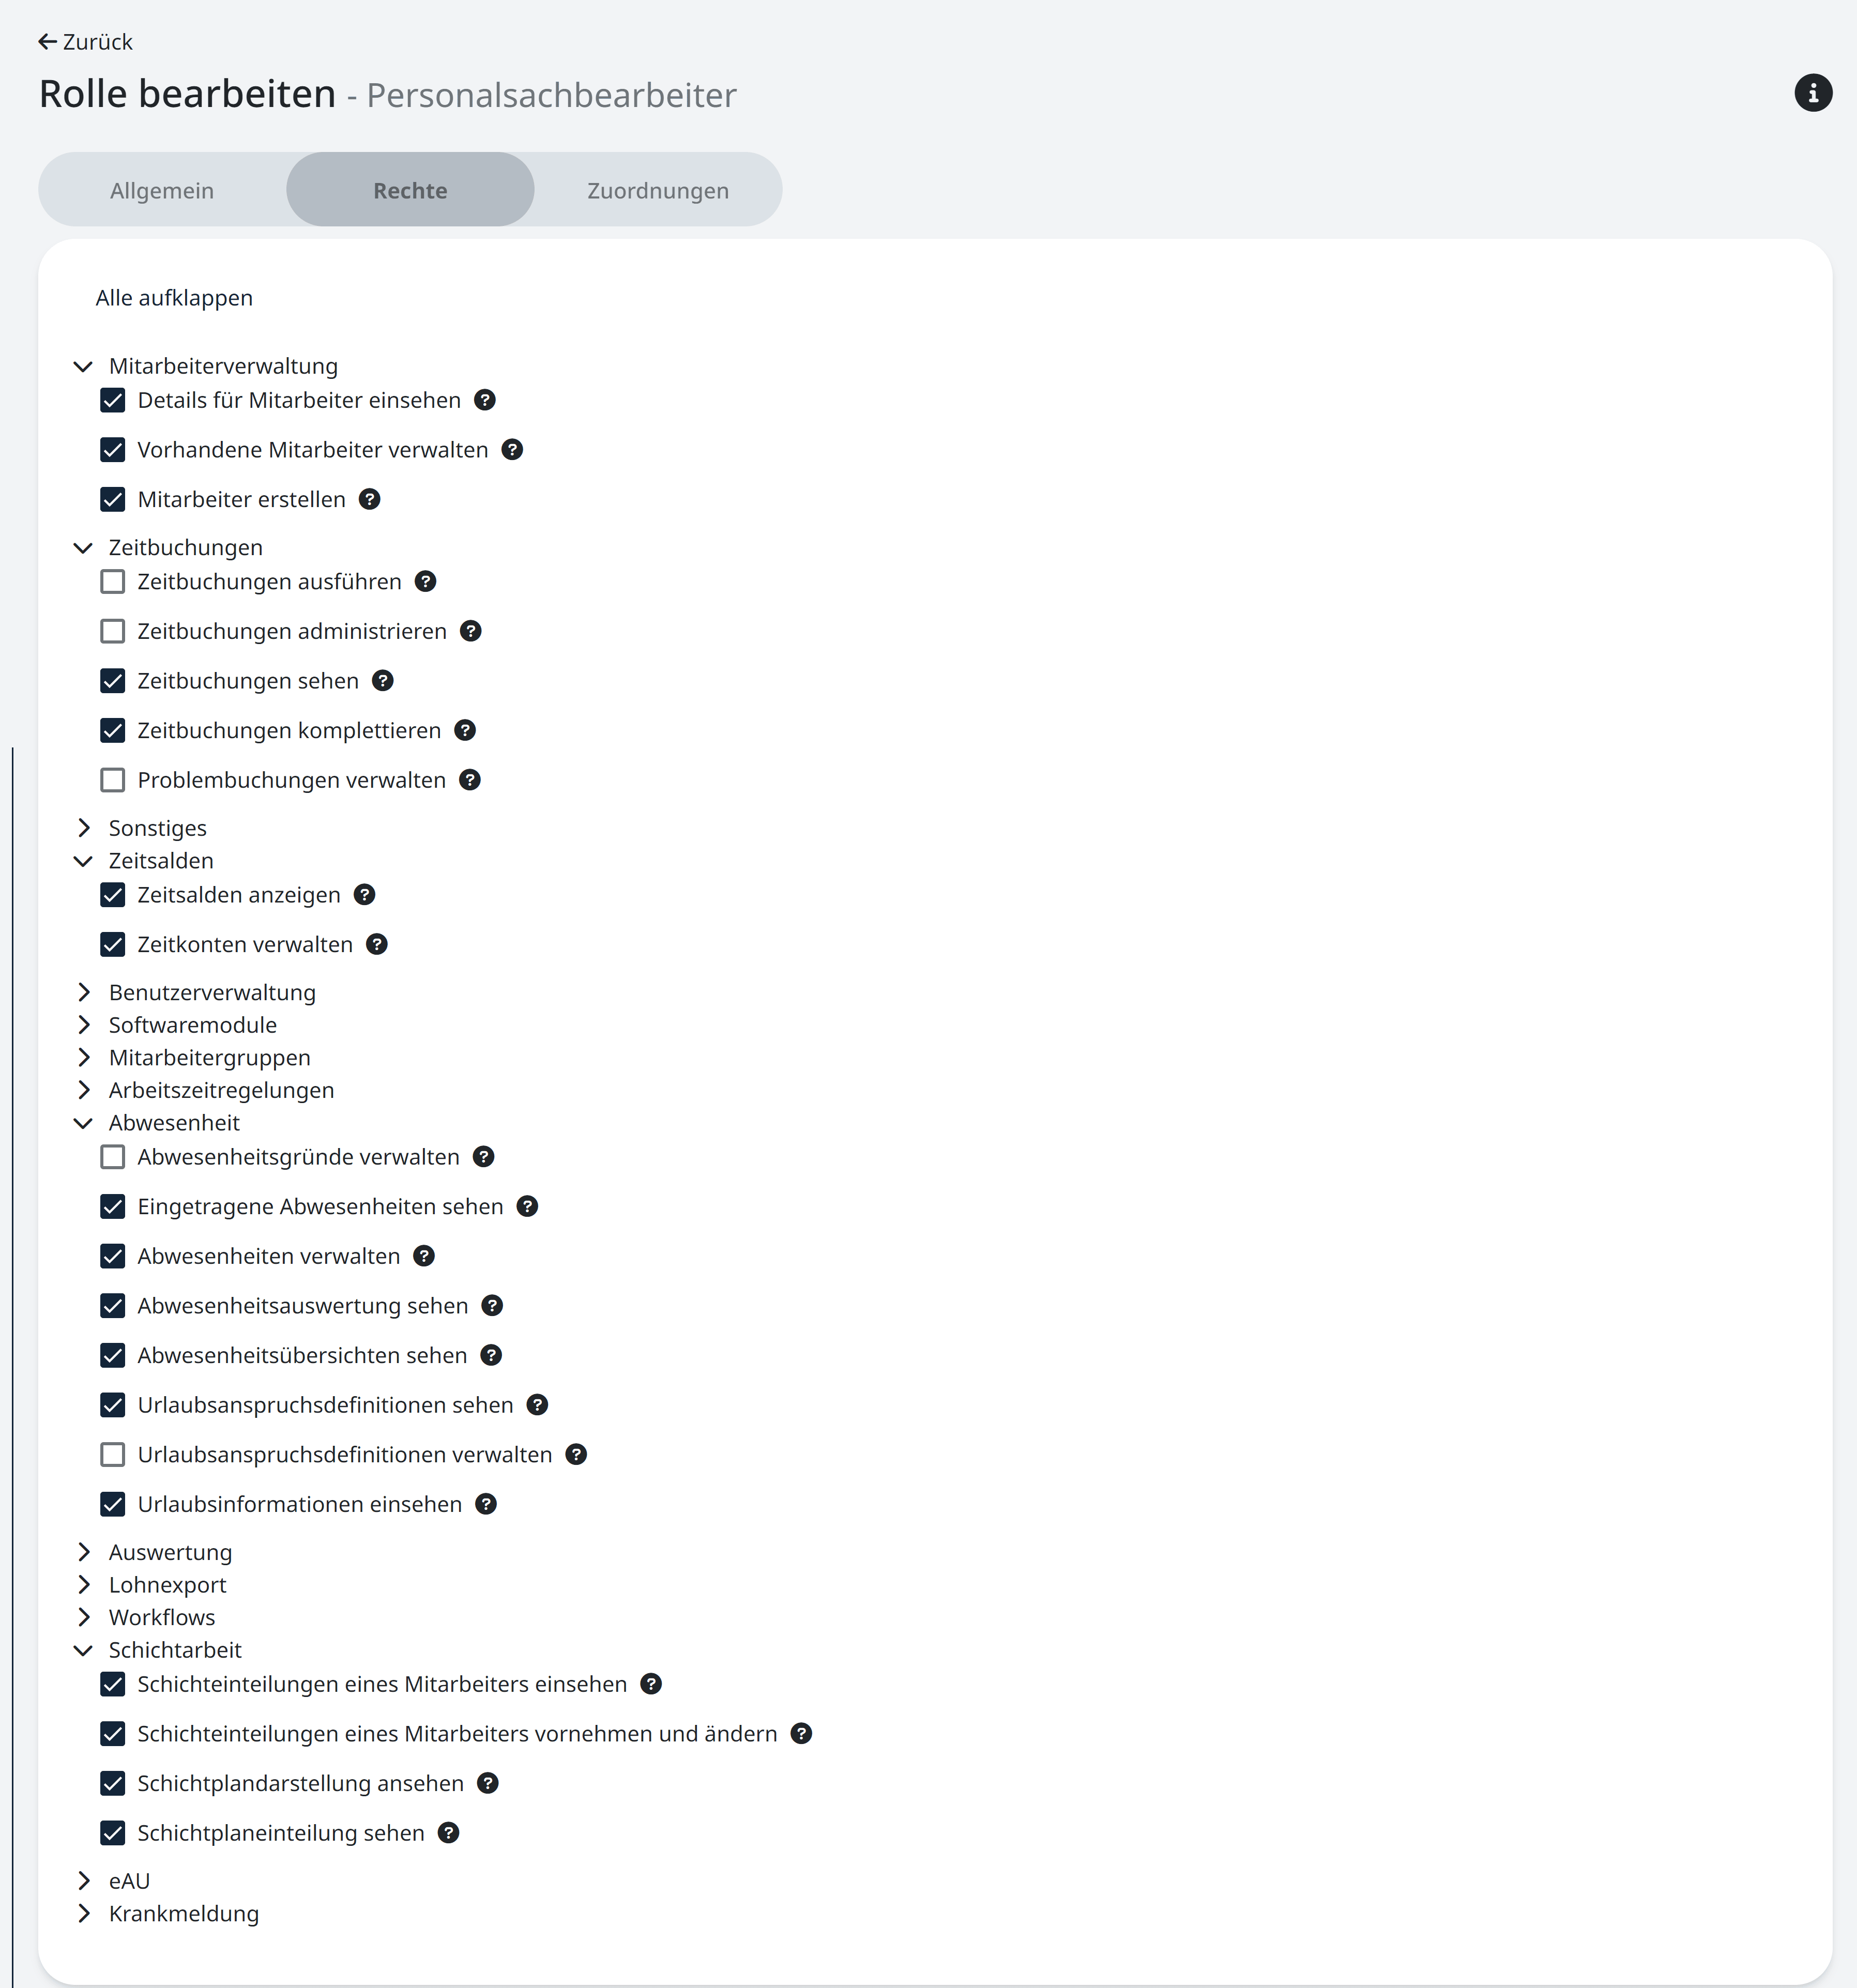Screen dimensions: 1857x1988
Task: Open help for Zeitbuchungen administrieren
Action: tap(471, 631)
